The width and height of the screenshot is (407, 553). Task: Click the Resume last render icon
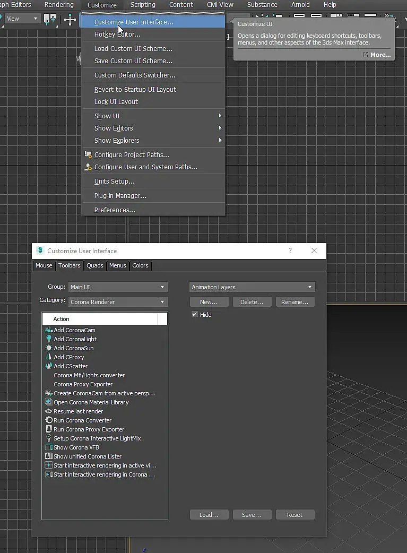[49, 411]
